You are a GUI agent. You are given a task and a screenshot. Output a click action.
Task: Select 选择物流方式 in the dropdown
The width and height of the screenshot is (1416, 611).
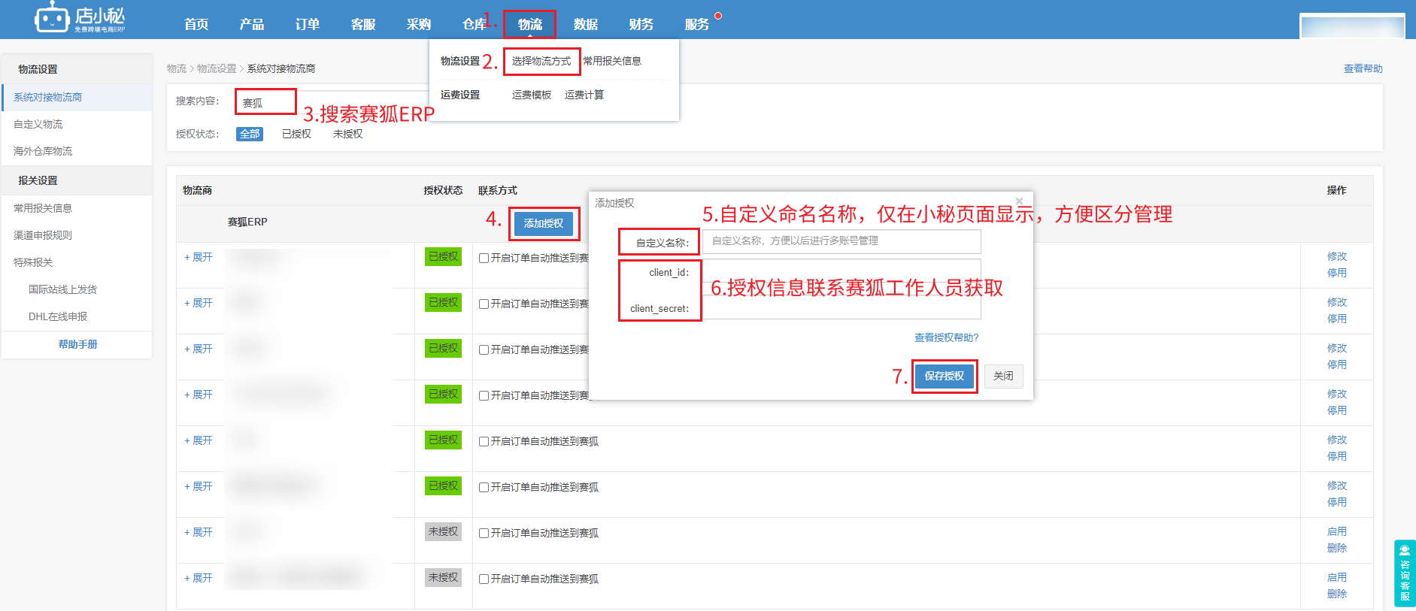541,61
